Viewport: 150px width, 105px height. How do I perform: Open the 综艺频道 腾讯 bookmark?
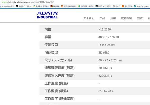pos(86,6)
